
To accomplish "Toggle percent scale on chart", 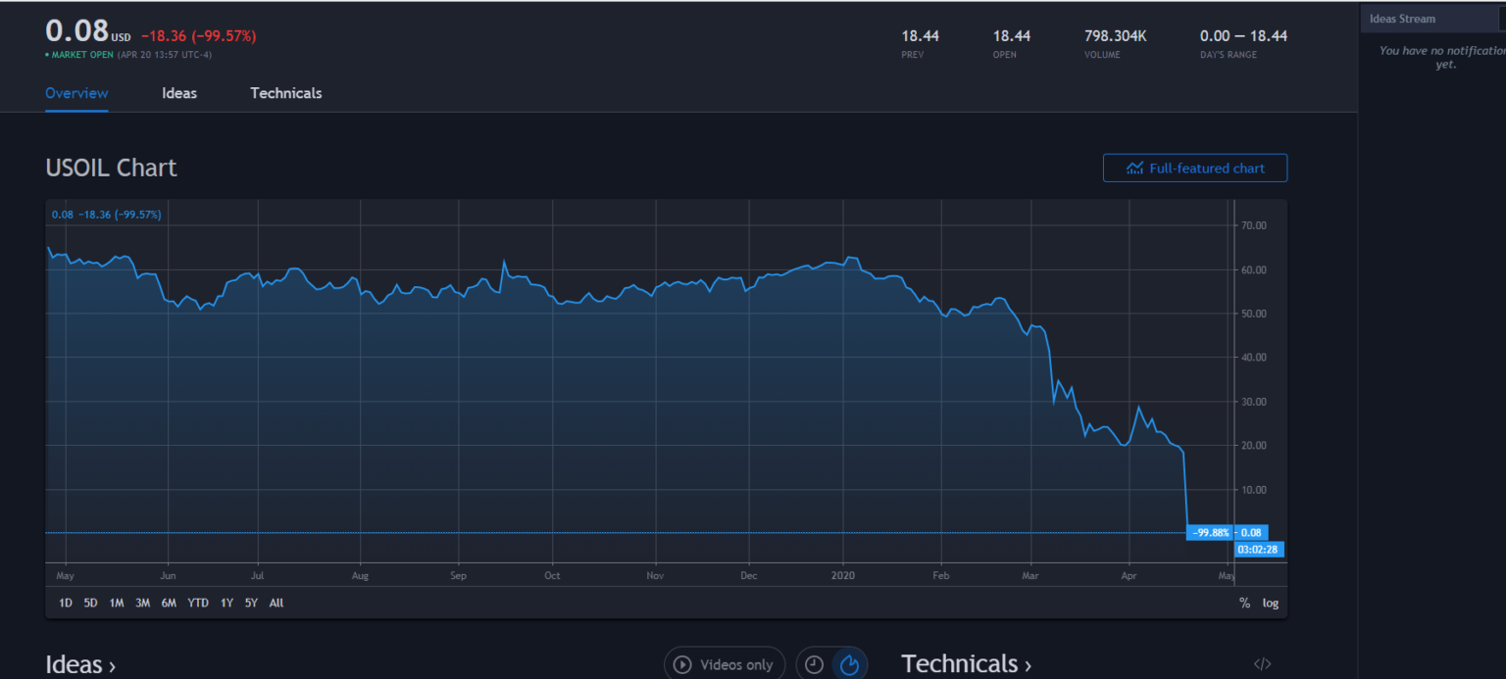I will [1244, 604].
